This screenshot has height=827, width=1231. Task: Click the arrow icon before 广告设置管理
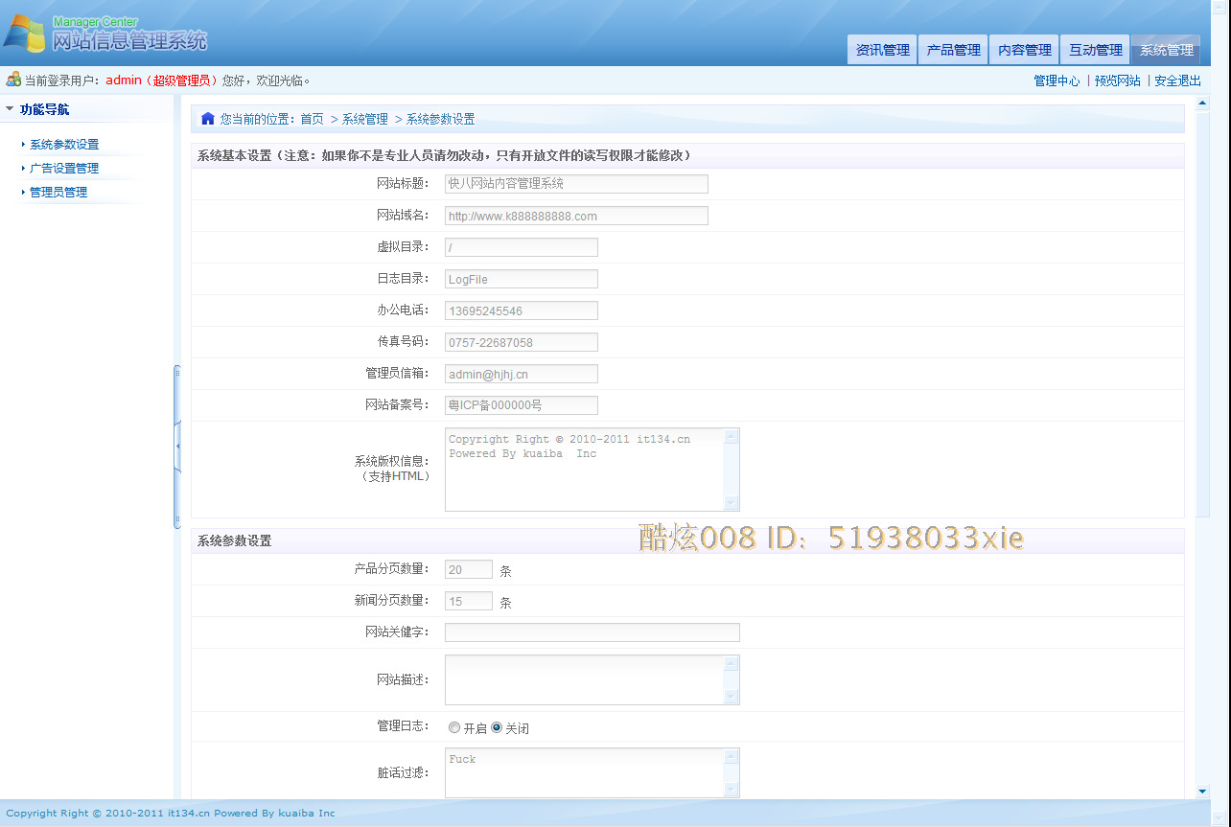(x=25, y=166)
